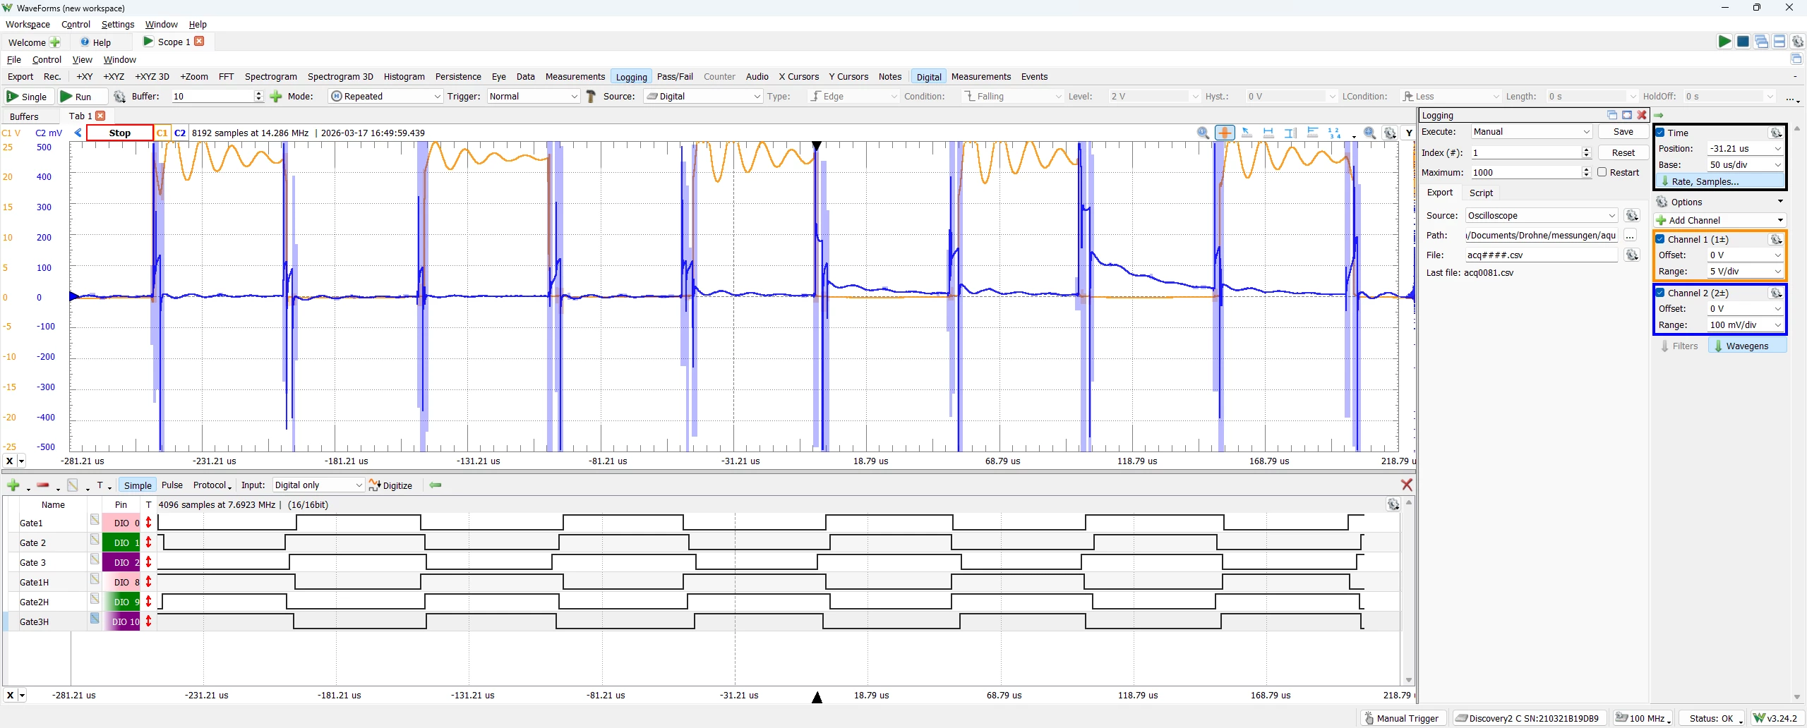Click the zoom-to-fit magnifier icon above plot

[x=1369, y=133]
